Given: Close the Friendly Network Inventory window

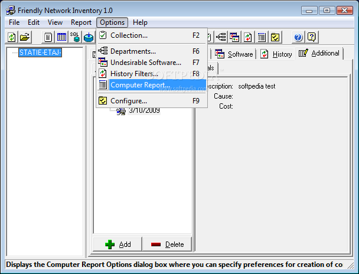Looking at the screenshot, I should tap(345, 11).
